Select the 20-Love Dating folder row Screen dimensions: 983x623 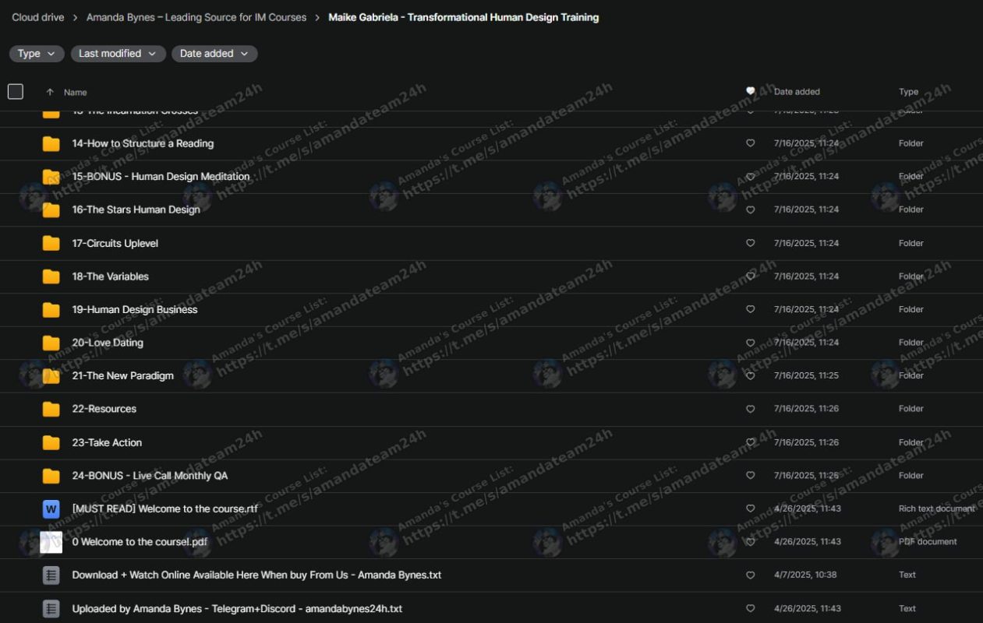coord(390,343)
